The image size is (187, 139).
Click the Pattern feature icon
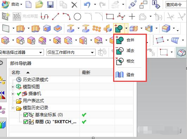point(97,28)
